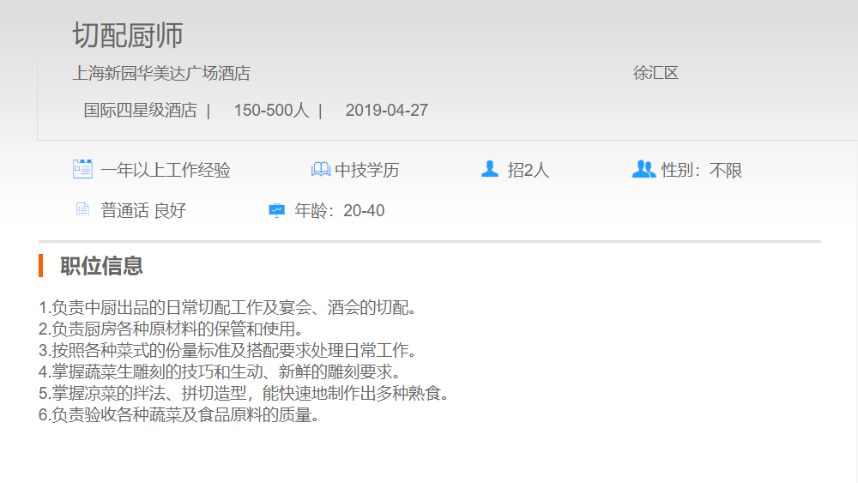Click the 性别:不限 text
The image size is (858, 483).
(x=701, y=171)
